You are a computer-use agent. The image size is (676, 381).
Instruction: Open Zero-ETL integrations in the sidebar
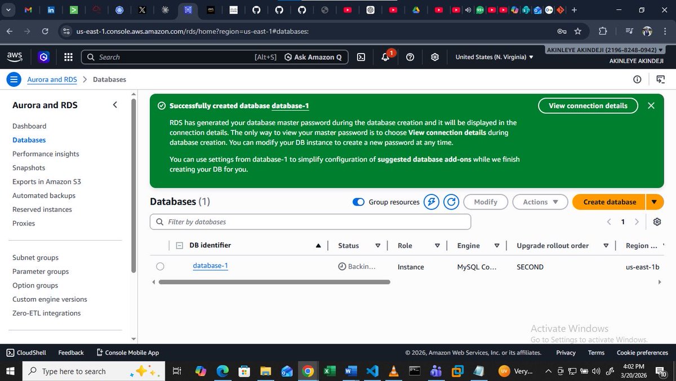click(x=47, y=313)
